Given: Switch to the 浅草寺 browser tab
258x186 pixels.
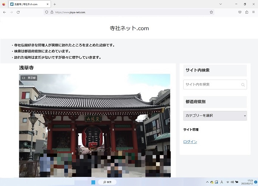Looking at the screenshot, I should click(x=26, y=4).
